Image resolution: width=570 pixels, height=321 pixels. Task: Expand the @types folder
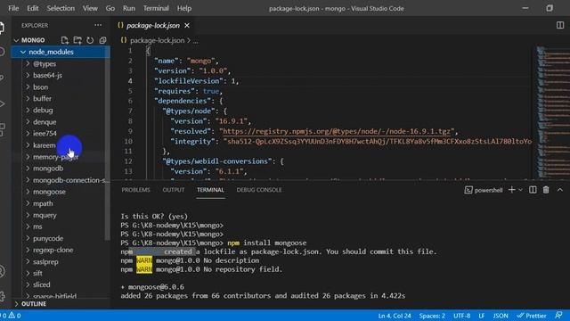(x=45, y=63)
